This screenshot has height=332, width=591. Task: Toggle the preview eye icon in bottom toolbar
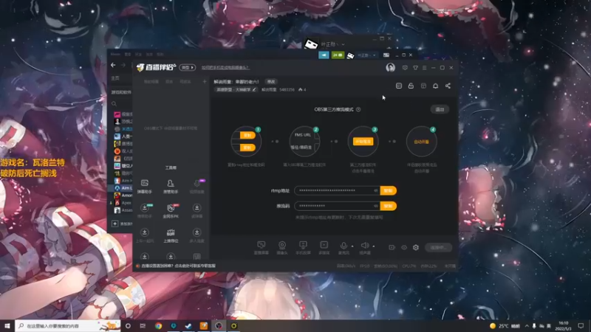coord(403,247)
